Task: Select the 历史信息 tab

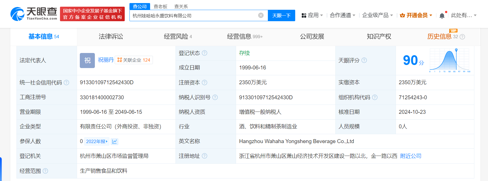Action: (443, 37)
